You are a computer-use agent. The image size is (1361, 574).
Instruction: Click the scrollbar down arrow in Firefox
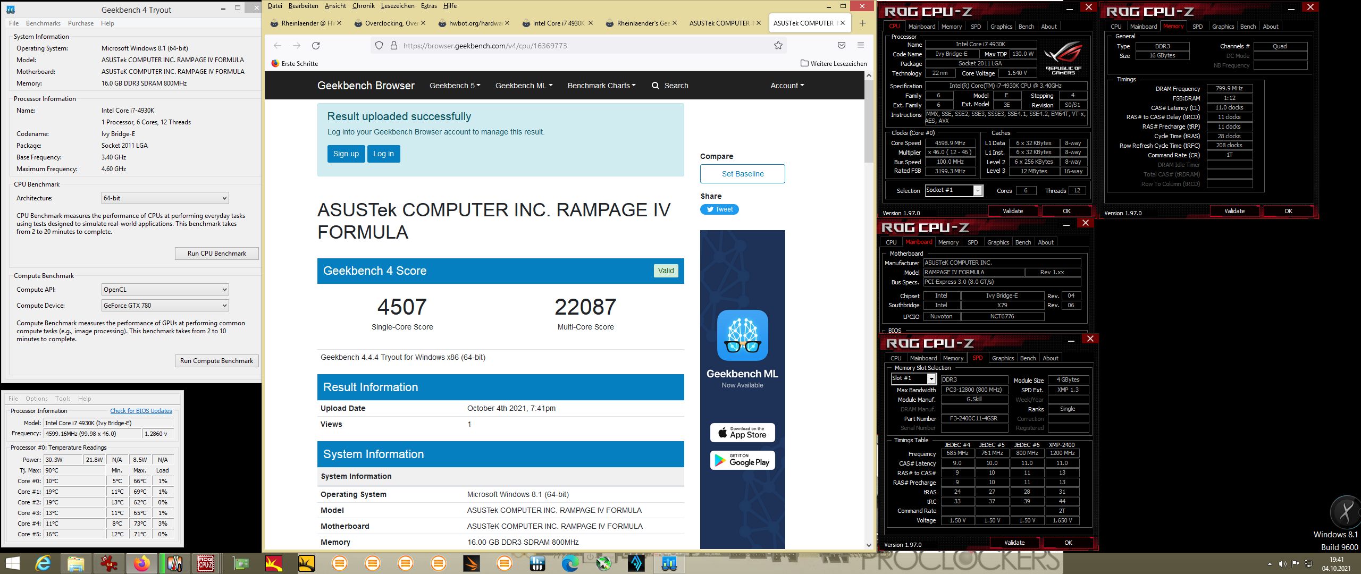point(869,545)
